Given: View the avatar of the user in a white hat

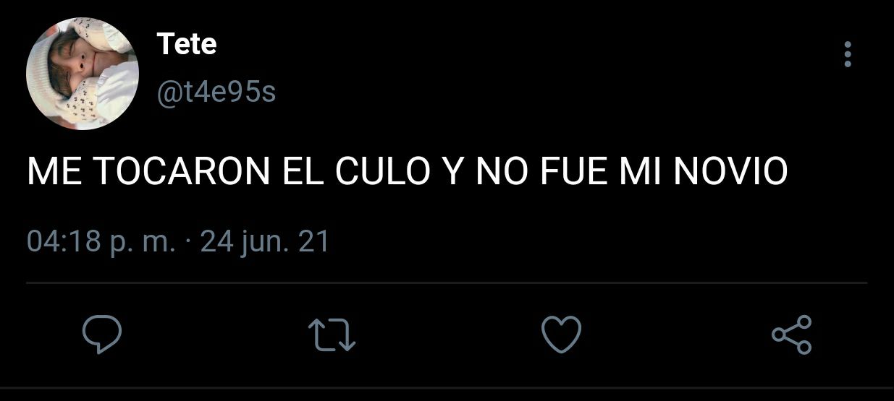Looking at the screenshot, I should tap(83, 74).
